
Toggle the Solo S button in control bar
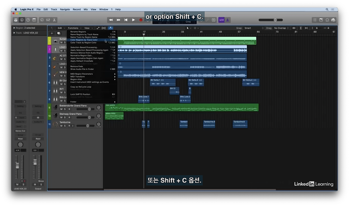coord(213,20)
